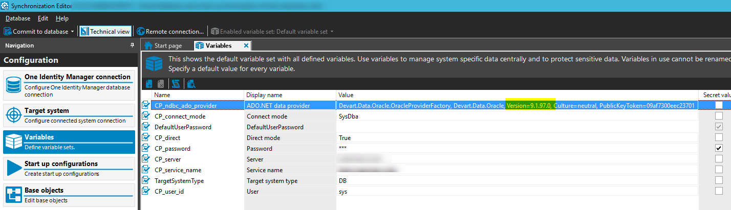This screenshot has height=210, width=731.
Task: Click the SysDba value cell
Action: click(517, 116)
